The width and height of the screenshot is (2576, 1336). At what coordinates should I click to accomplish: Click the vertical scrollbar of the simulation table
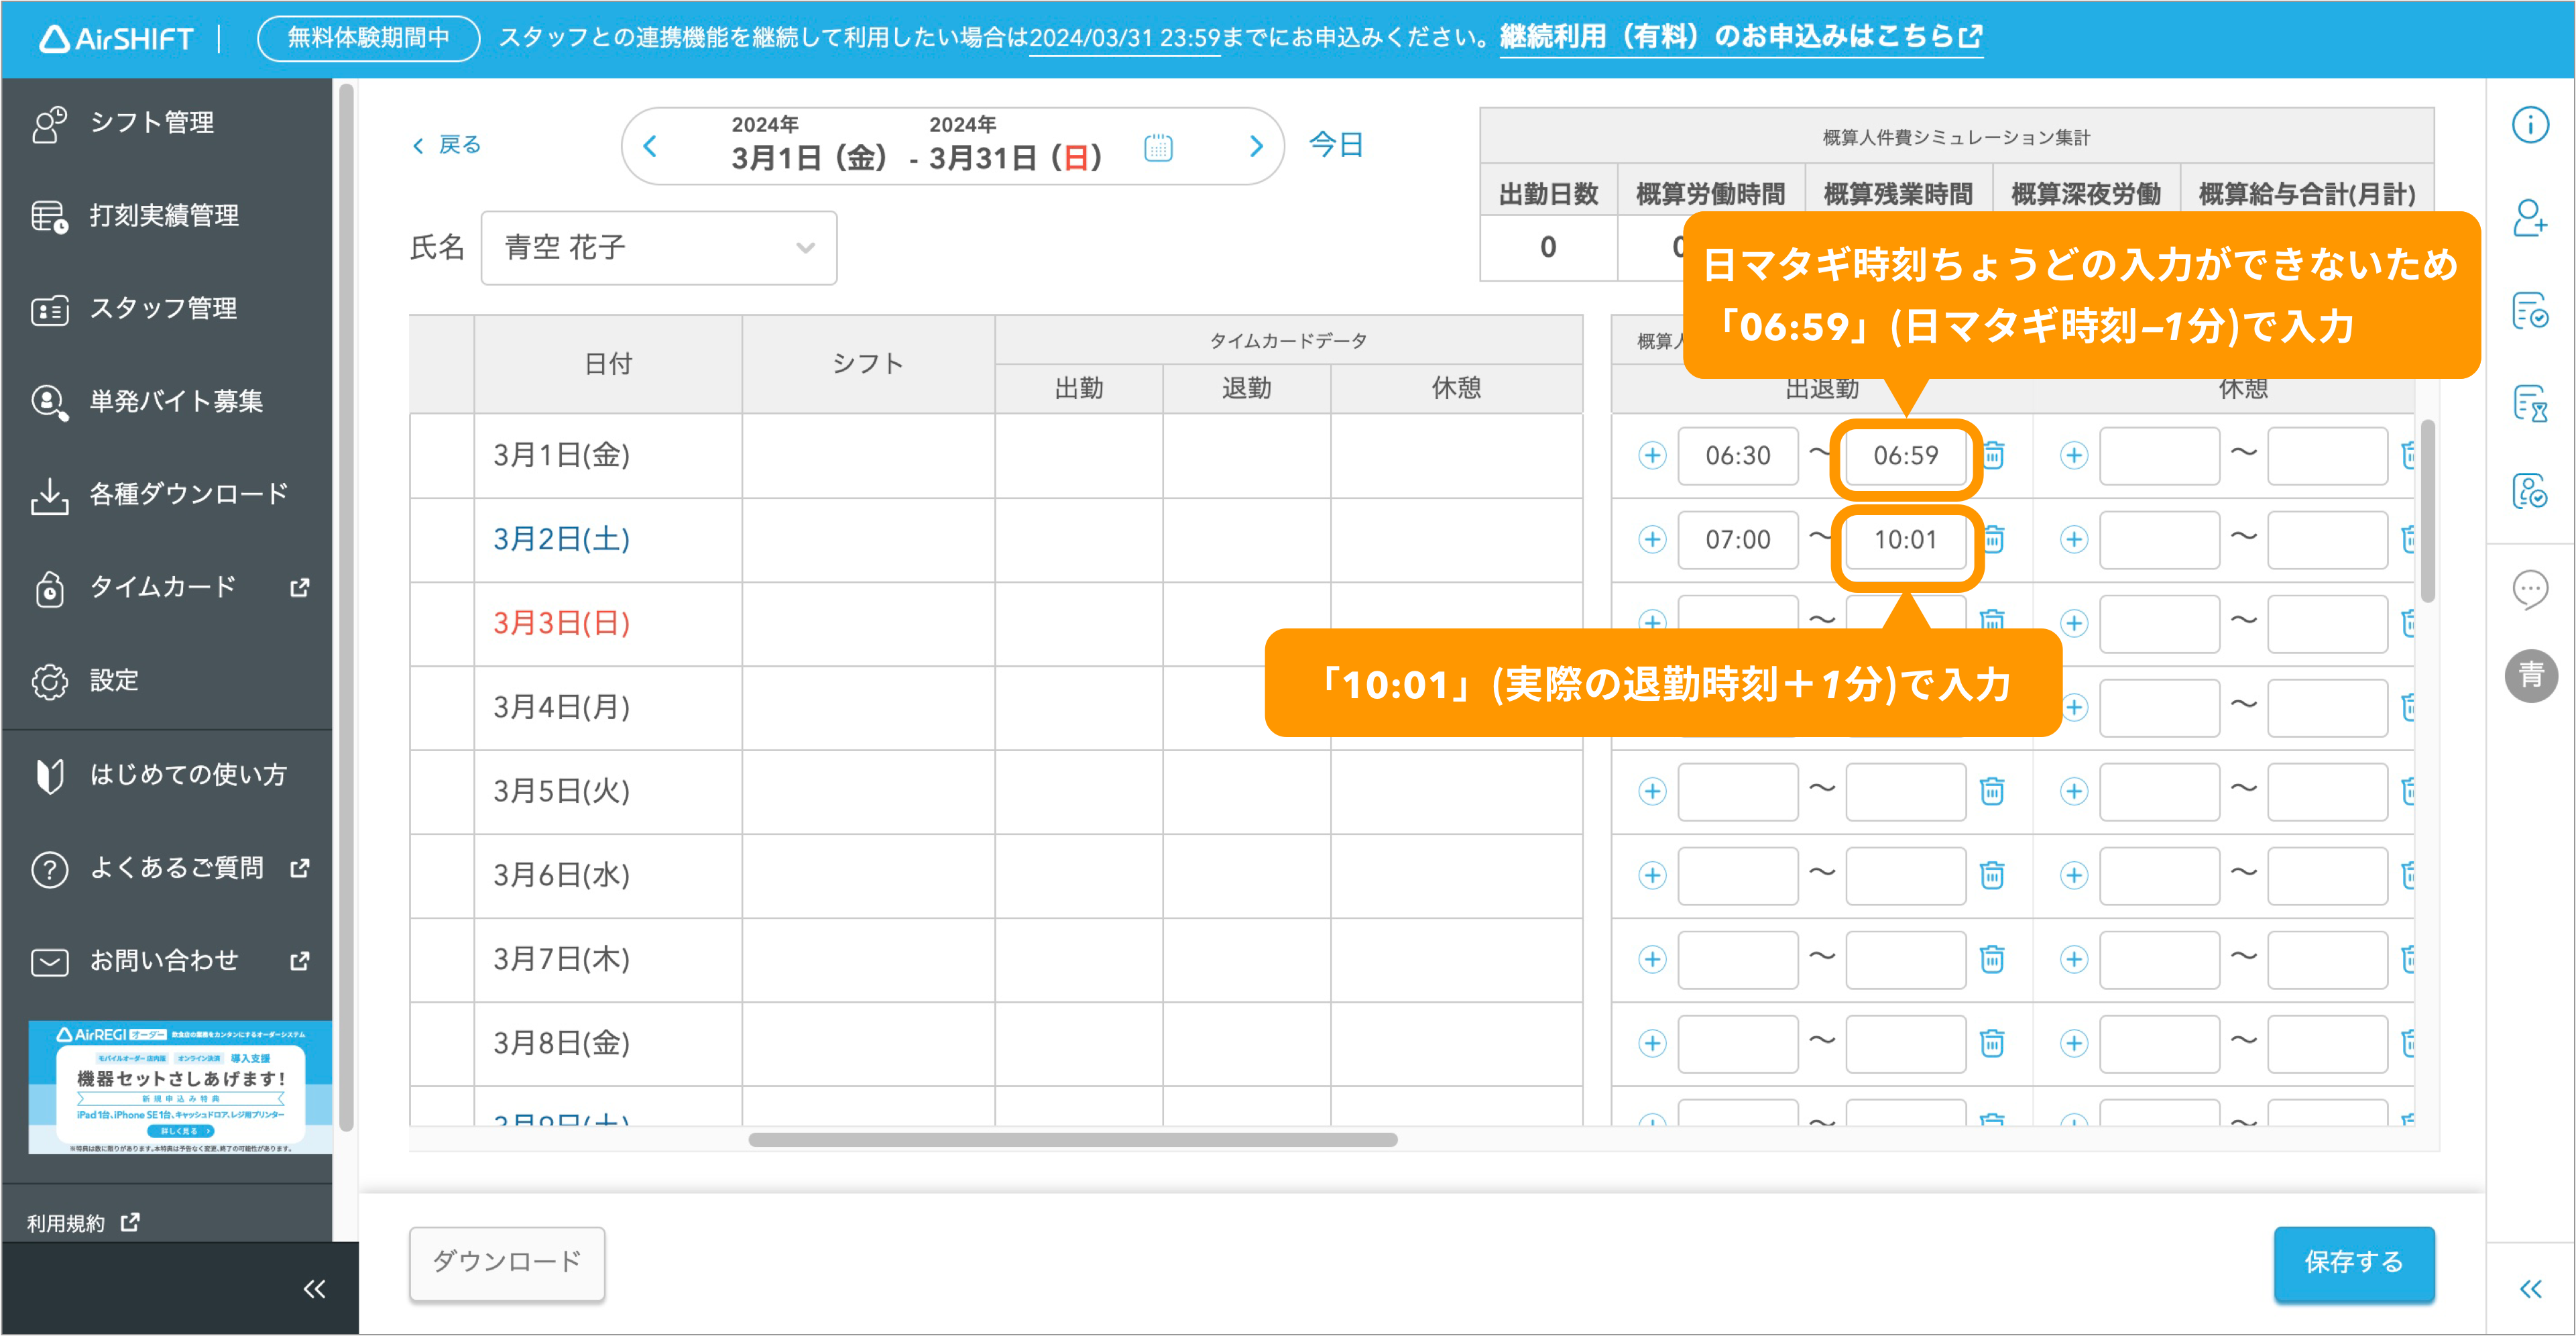tap(2427, 512)
